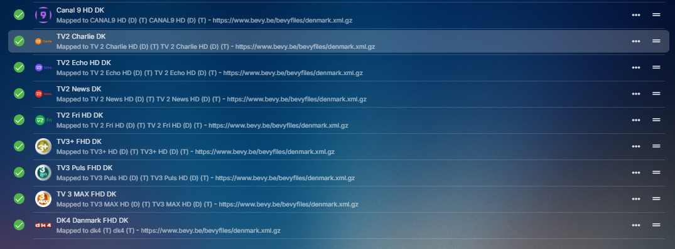Toggle the green checkmark for TV2 News DK

click(x=19, y=93)
